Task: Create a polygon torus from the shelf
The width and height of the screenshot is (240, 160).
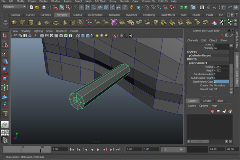Action: point(56,23)
